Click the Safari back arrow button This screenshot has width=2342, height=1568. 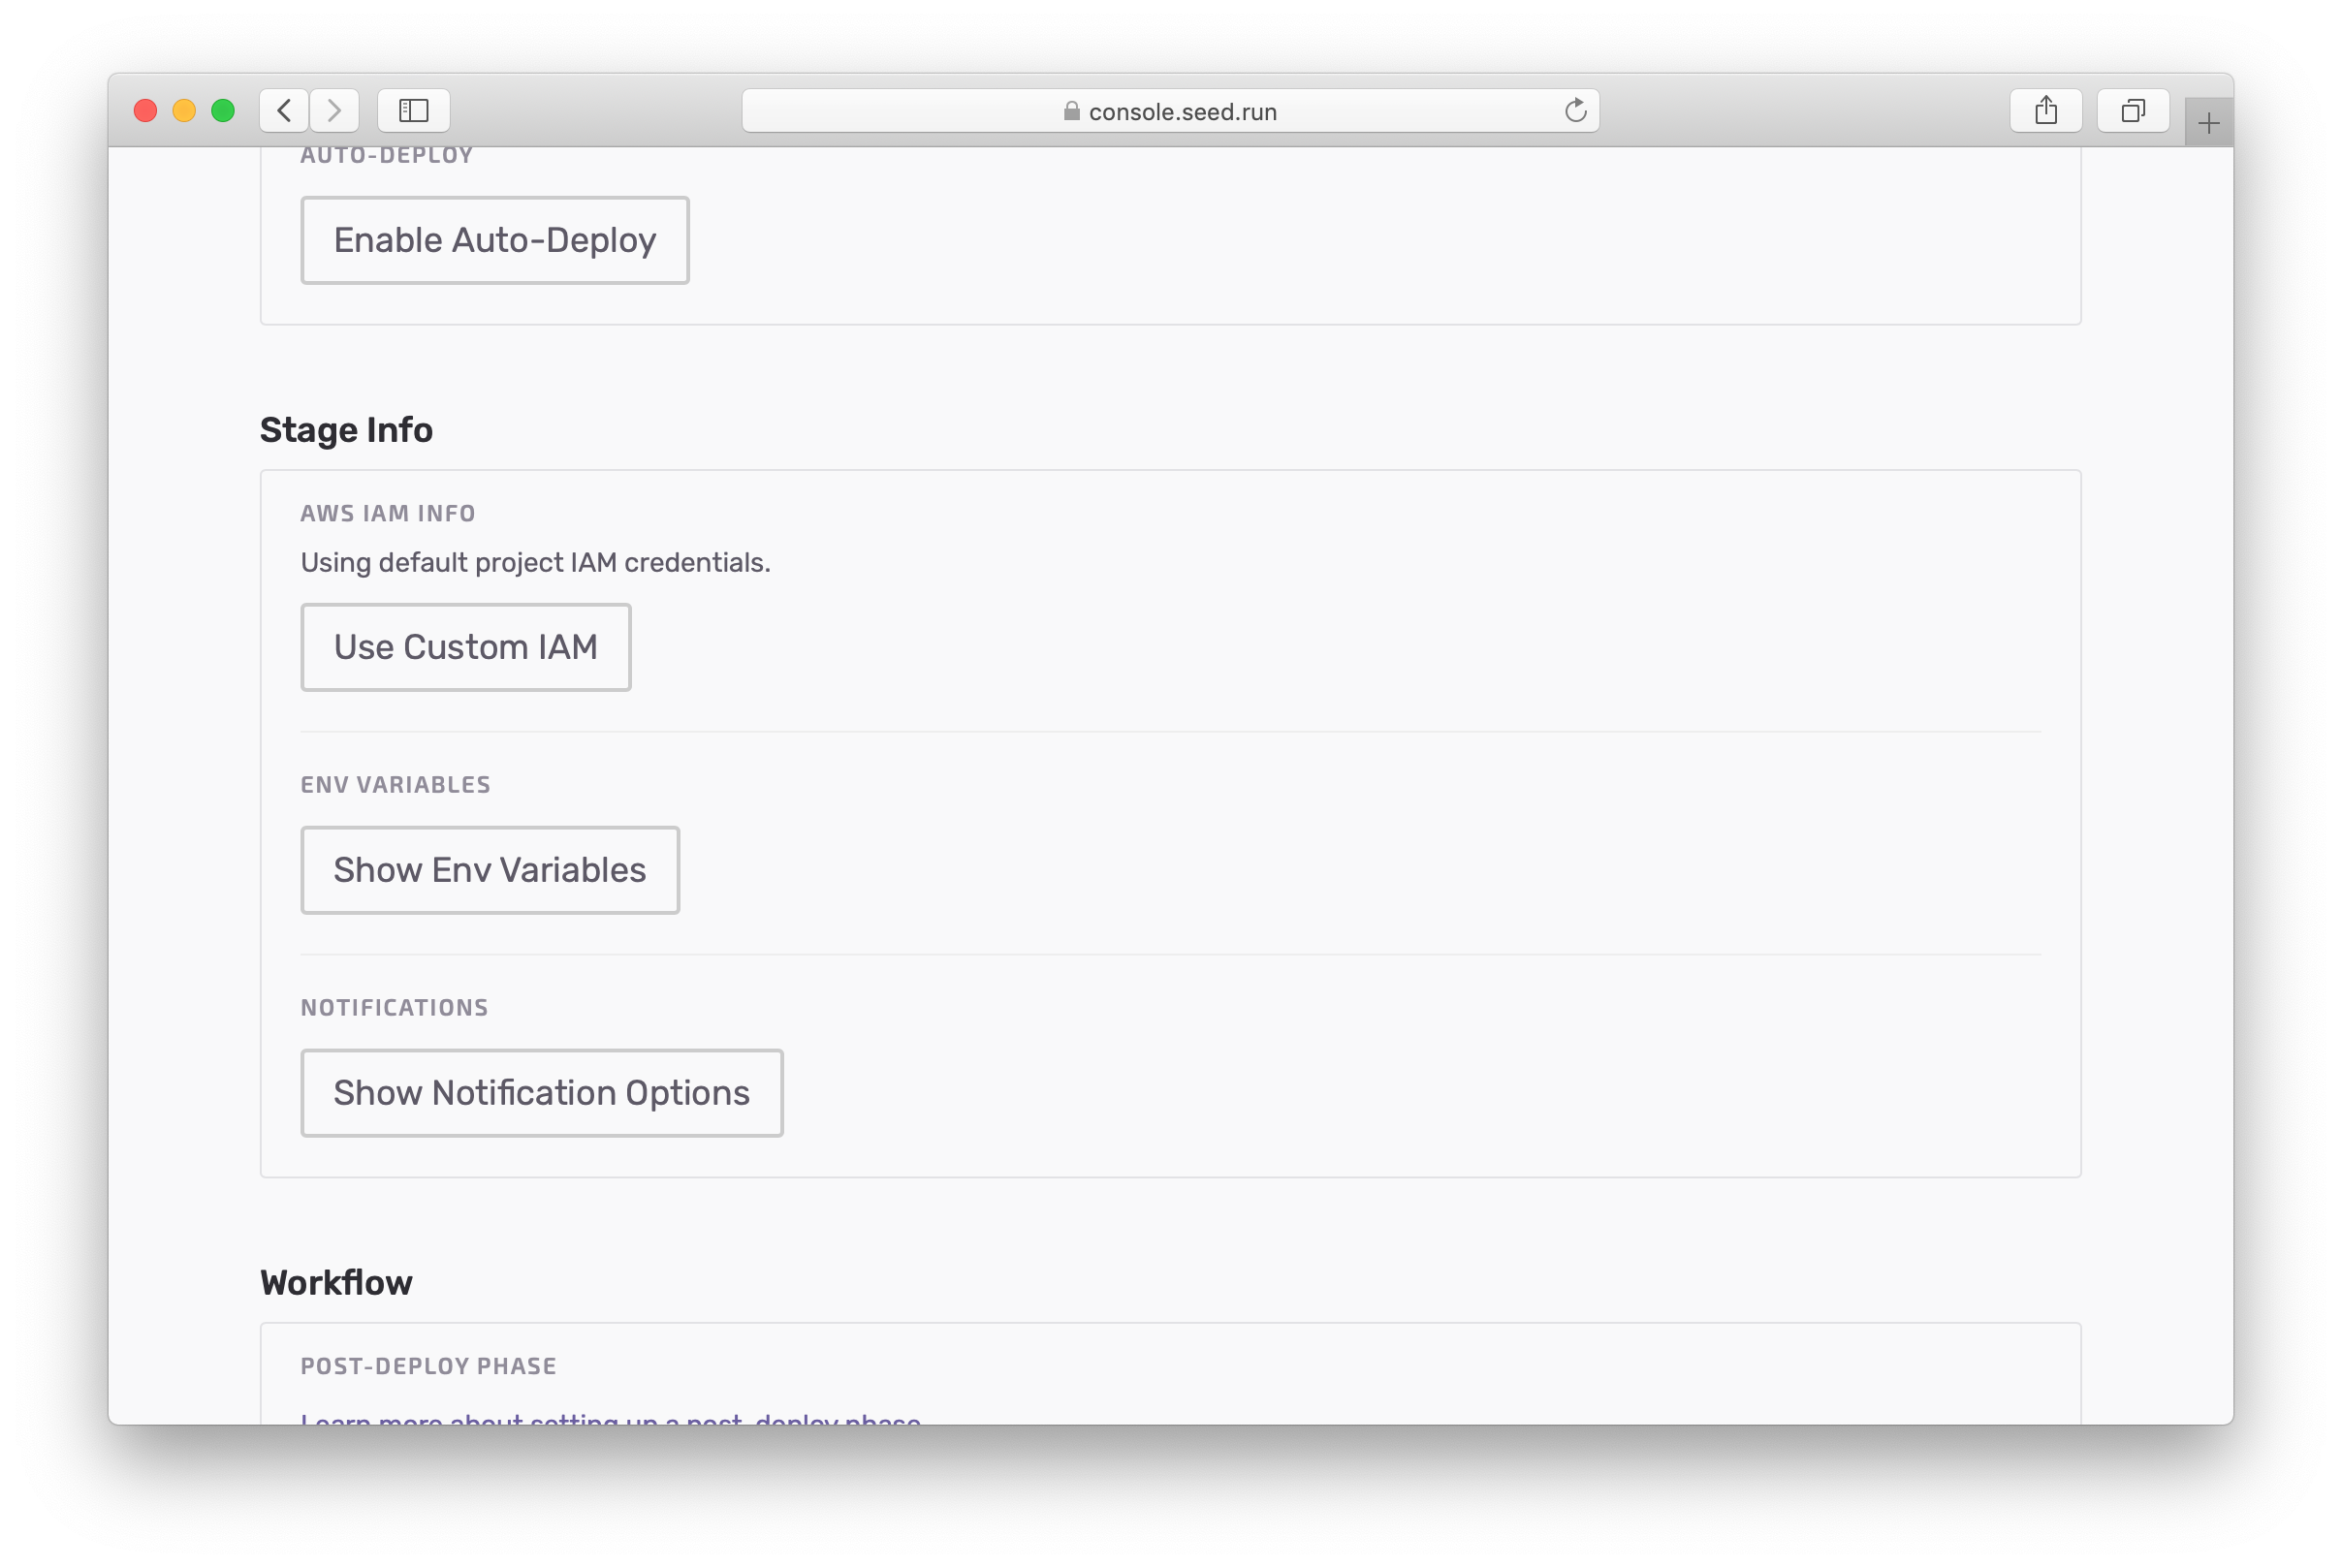click(x=284, y=110)
